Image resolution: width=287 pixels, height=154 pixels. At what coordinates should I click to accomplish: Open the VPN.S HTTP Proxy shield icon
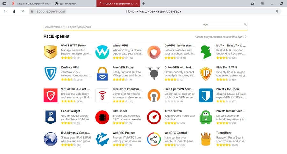click(50, 52)
